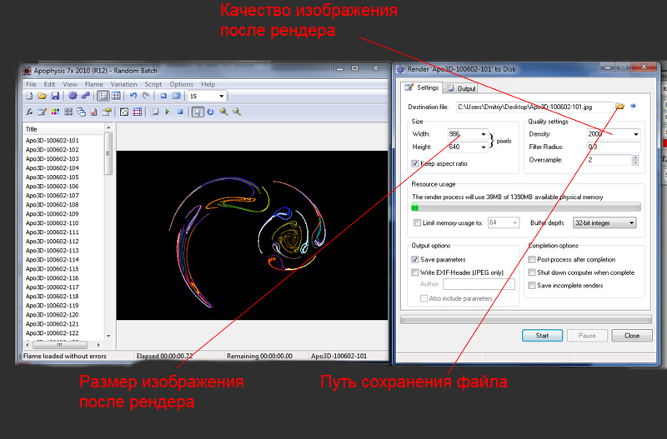Click the render progress bar above Start
This screenshot has width=667, height=439.
coord(526,320)
